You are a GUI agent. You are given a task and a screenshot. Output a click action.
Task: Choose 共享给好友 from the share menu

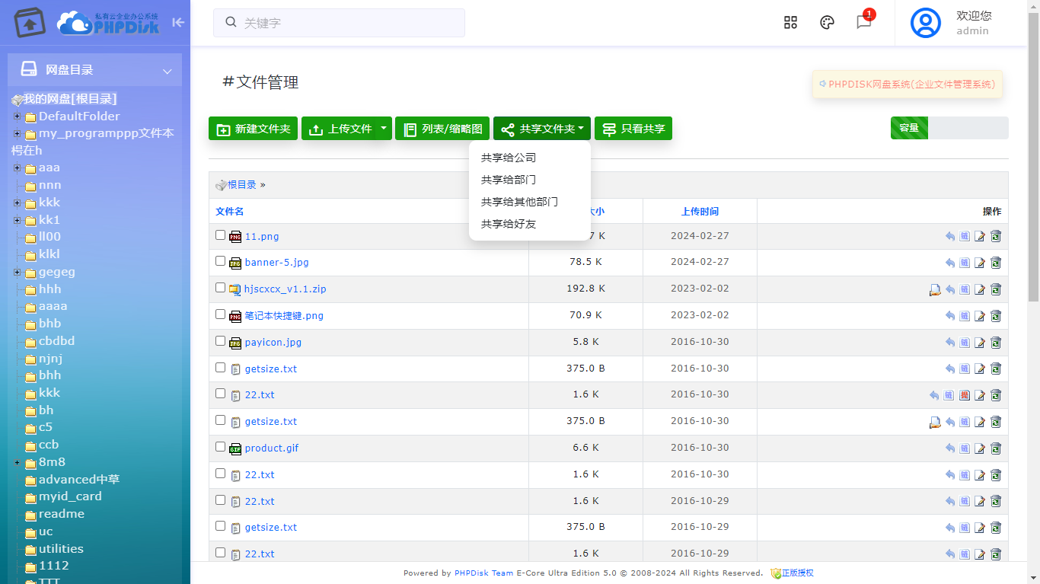[x=509, y=224]
